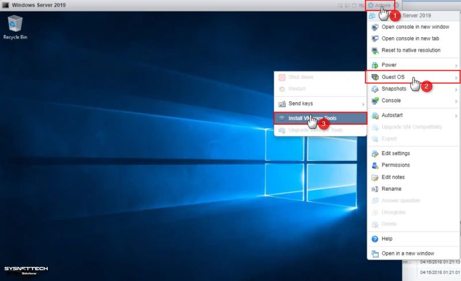Select Install VMware Tools

pyautogui.click(x=320, y=118)
